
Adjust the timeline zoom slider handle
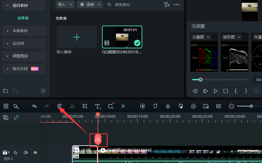(251, 106)
